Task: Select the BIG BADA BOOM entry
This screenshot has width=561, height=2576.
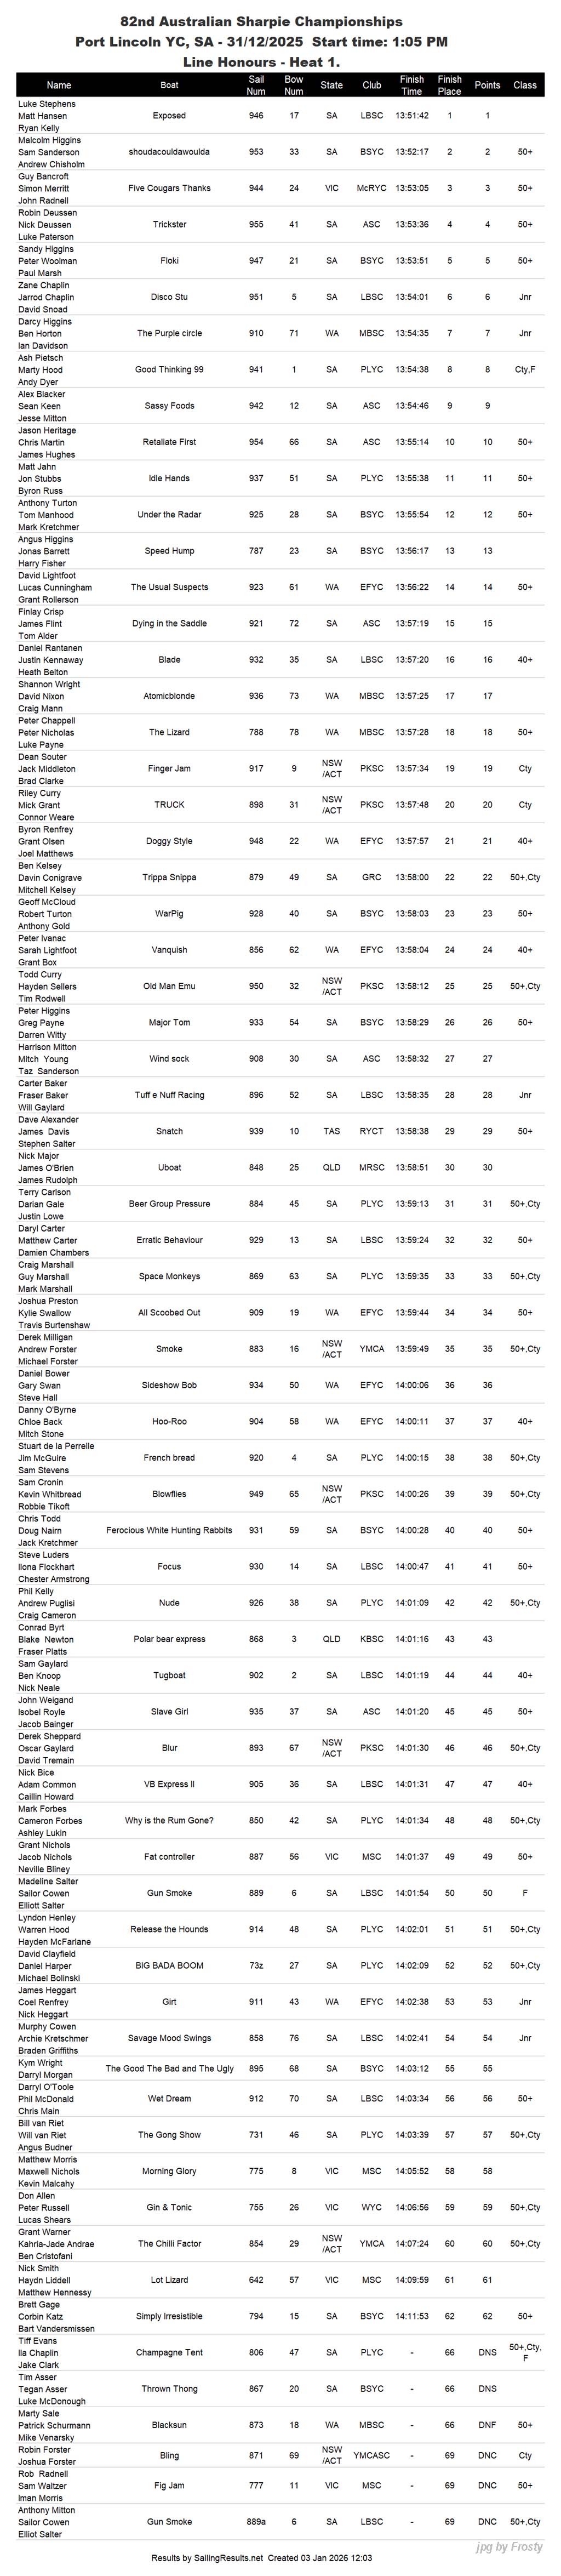Action: [169, 1965]
